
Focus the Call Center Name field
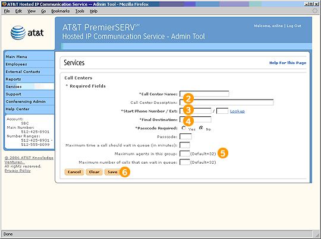point(204,94)
